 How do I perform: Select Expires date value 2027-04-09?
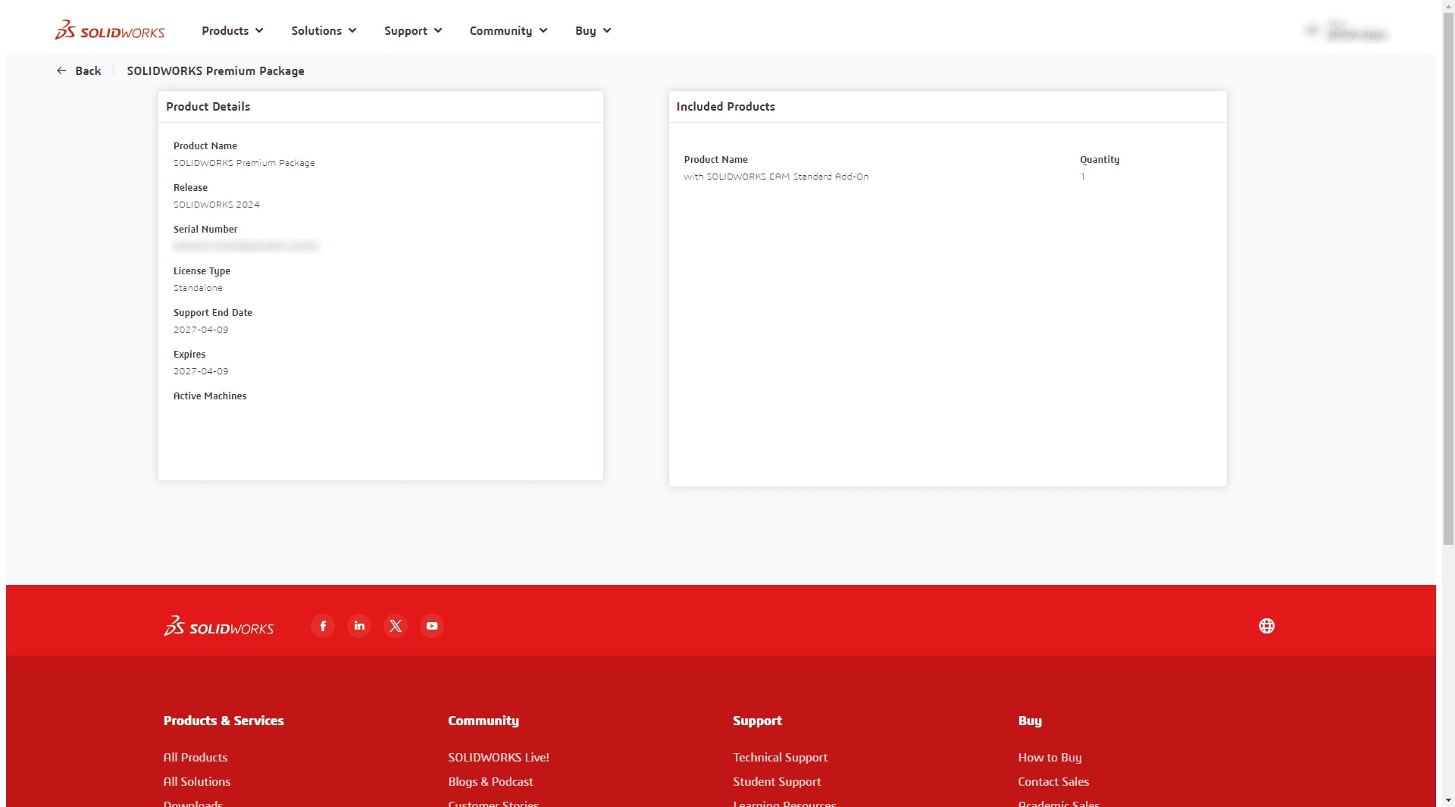click(x=201, y=371)
